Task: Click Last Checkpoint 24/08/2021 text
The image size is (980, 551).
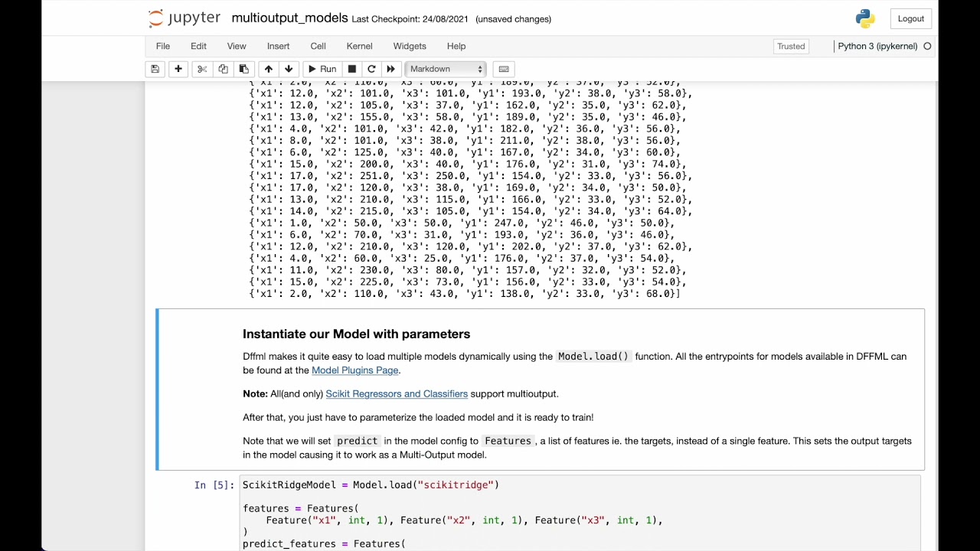Action: tap(410, 19)
